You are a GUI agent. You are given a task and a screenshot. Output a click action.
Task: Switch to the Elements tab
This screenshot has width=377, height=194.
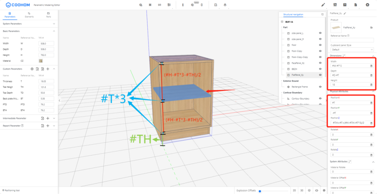point(29,15)
